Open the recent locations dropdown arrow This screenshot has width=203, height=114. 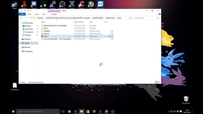[28, 18]
